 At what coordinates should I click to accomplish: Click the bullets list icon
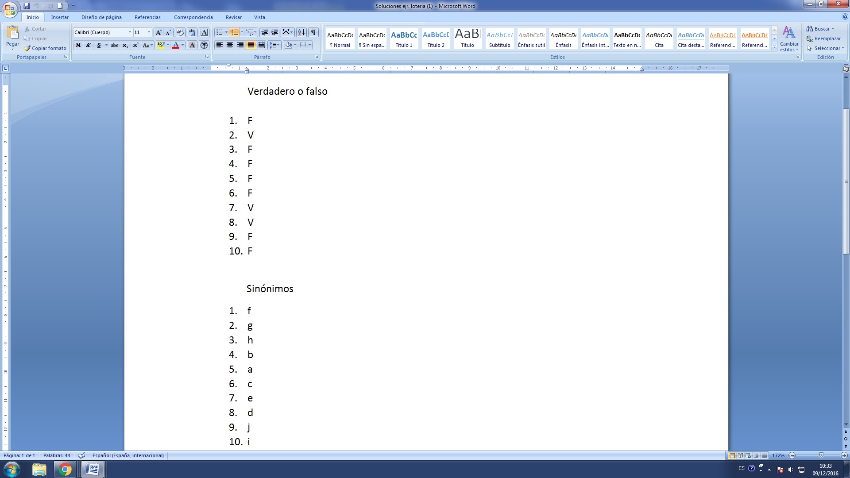pos(219,32)
